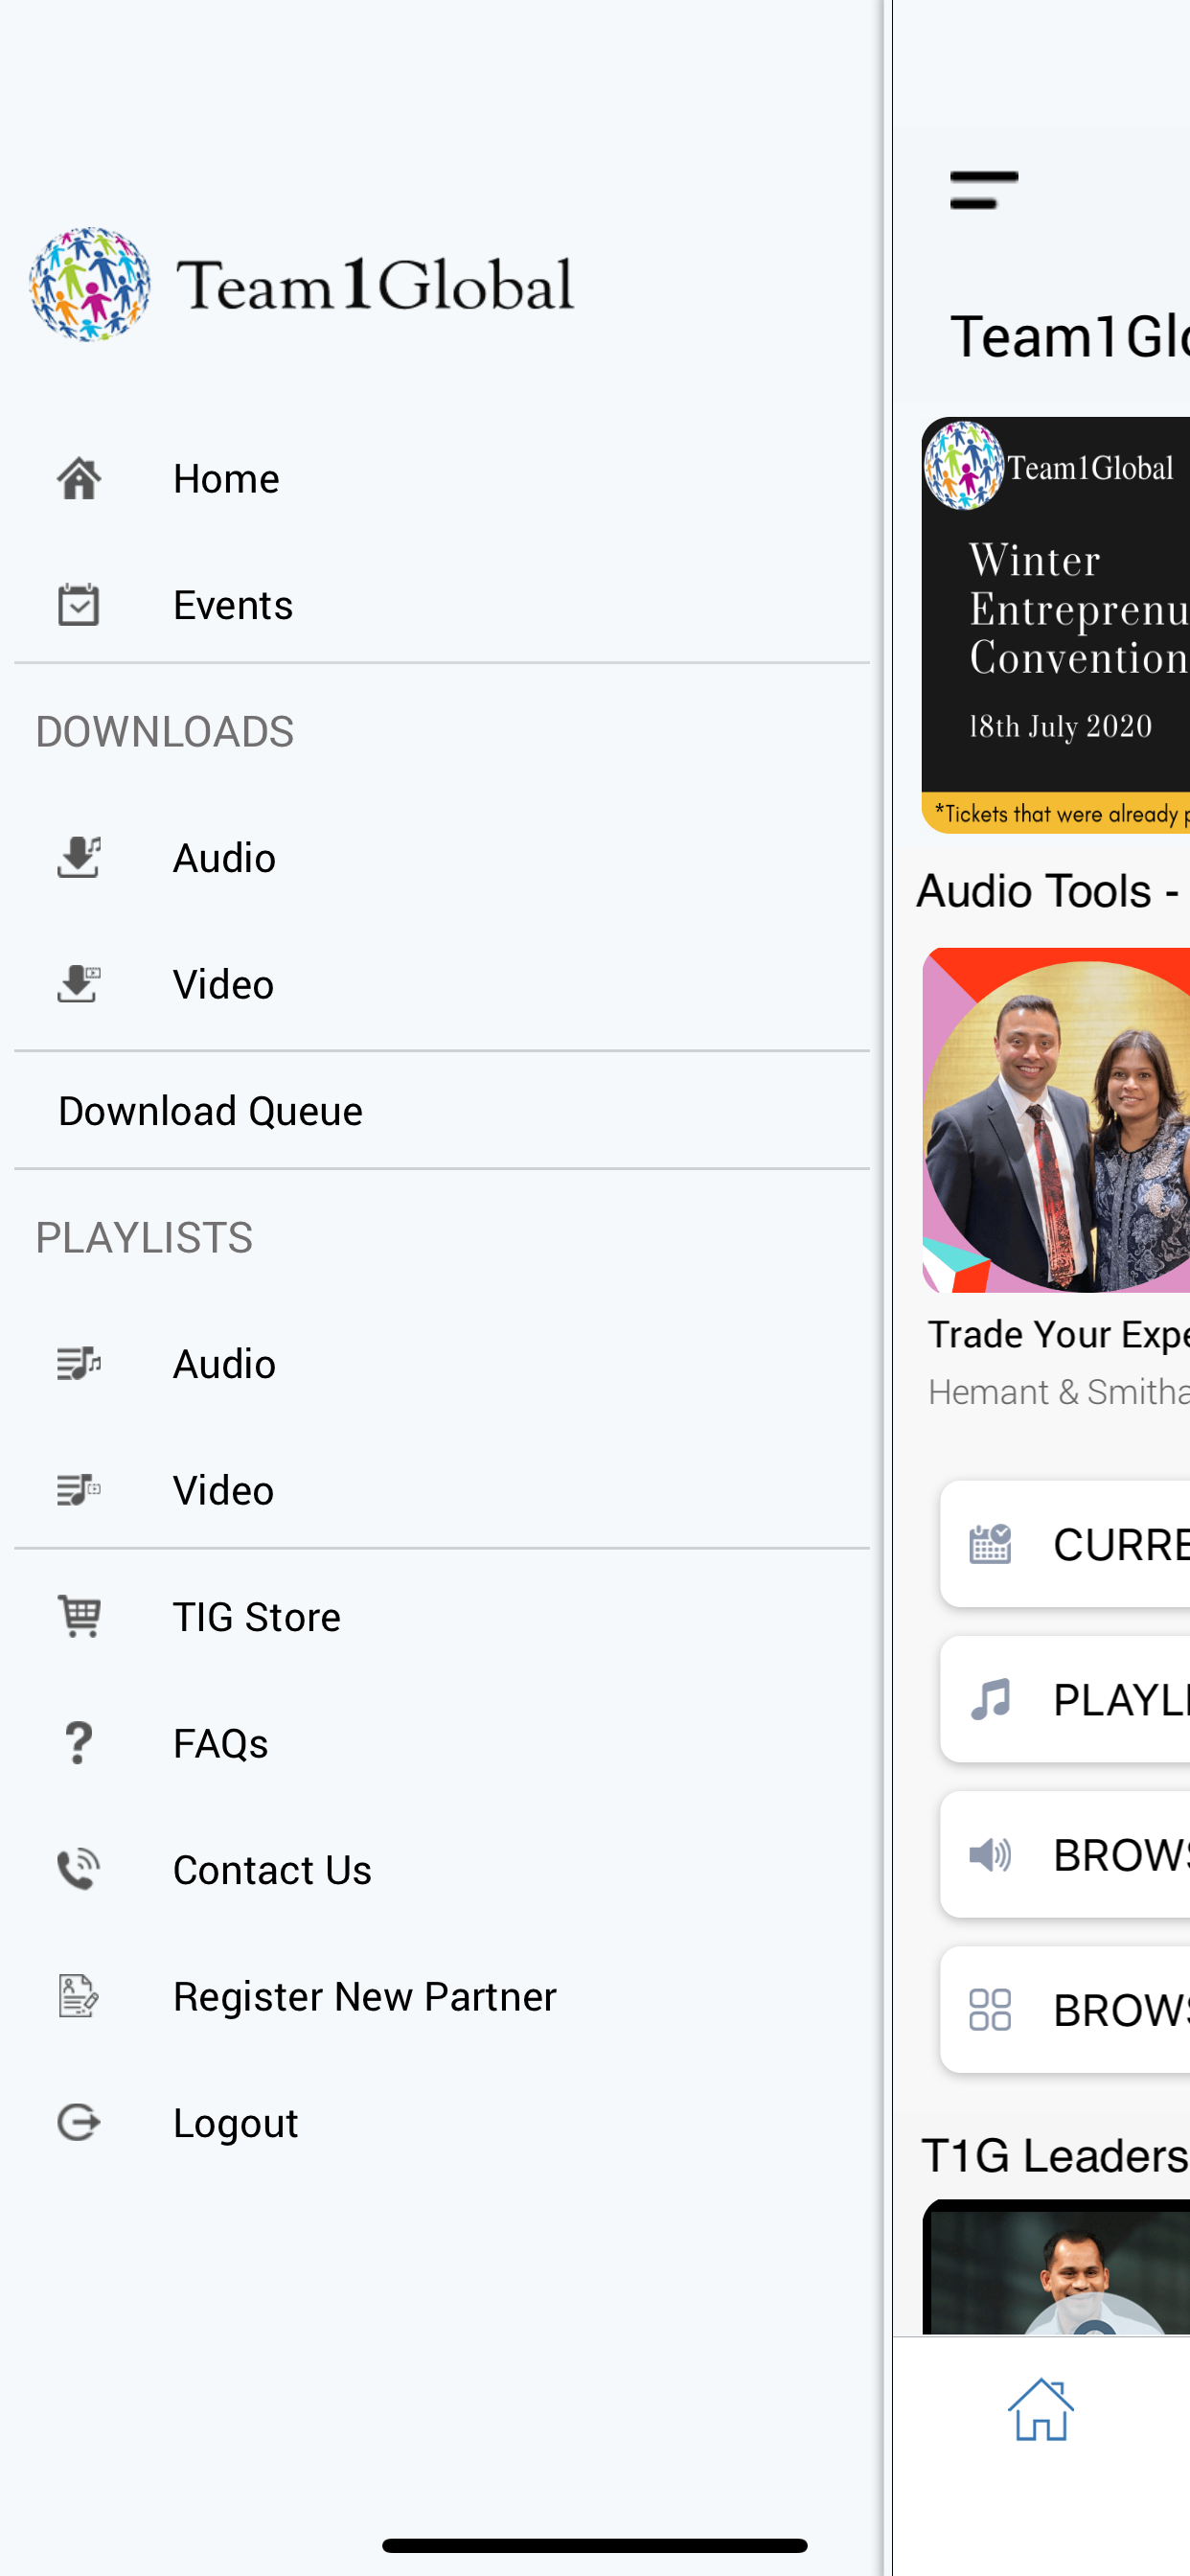This screenshot has height=2576, width=1190.
Task: Tap the Events calendar icon
Action: point(79,605)
